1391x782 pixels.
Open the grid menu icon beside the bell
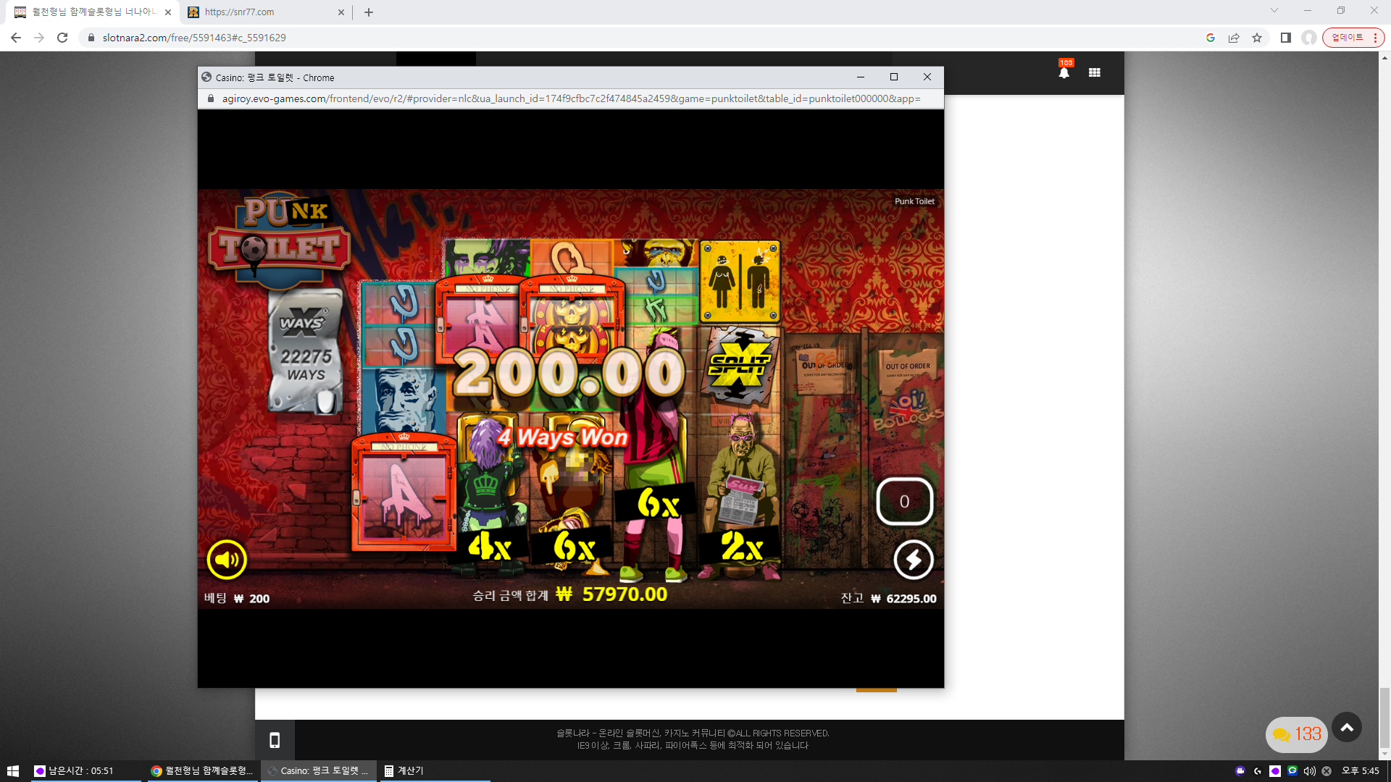1095,72
